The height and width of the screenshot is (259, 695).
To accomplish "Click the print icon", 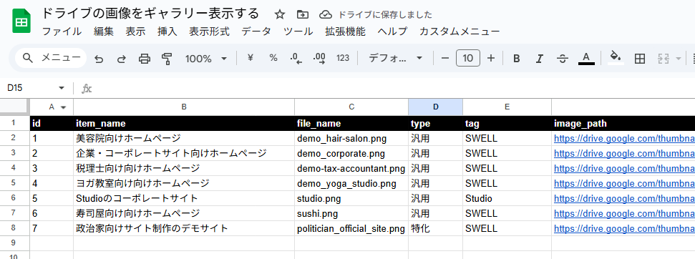I will (x=145, y=59).
